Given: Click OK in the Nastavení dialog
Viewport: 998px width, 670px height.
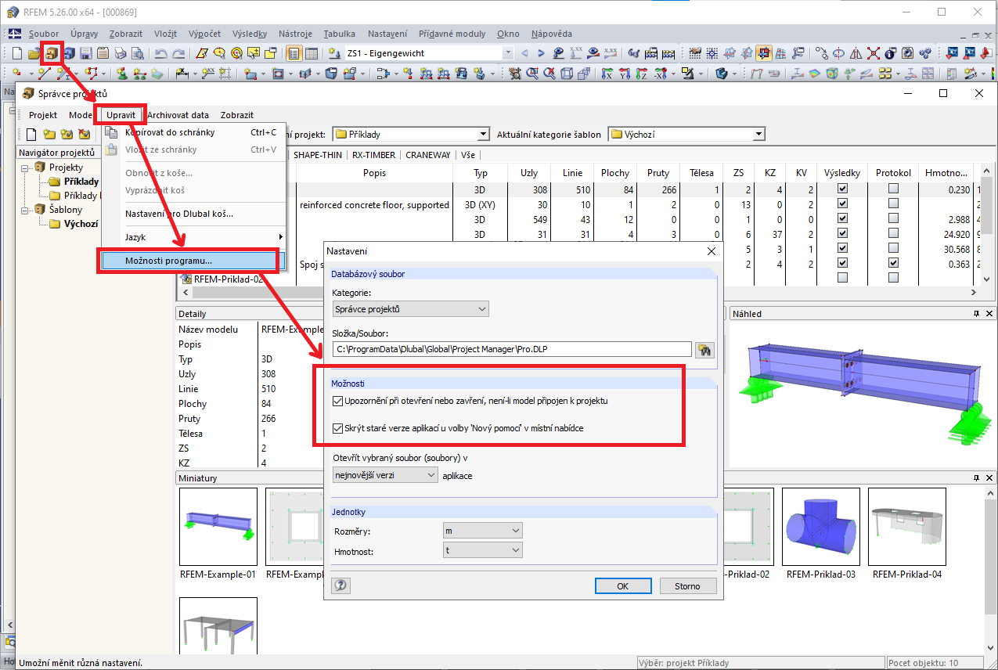Looking at the screenshot, I should pyautogui.click(x=623, y=586).
